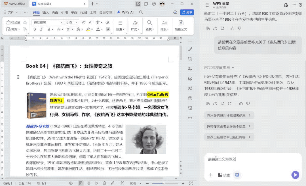The width and height of the screenshot is (306, 186).
Task: Click the globe web layout icon in status bar
Action: pos(104,183)
